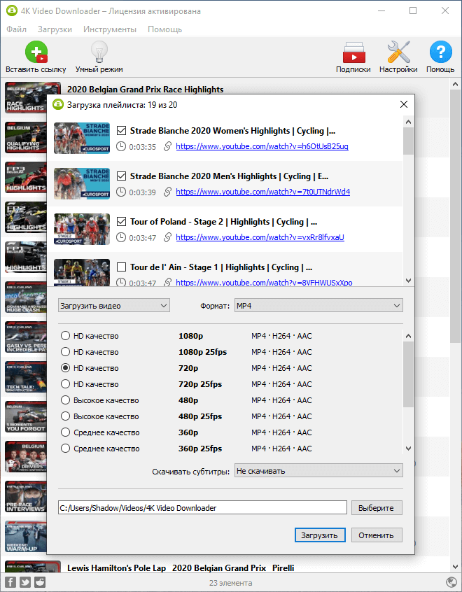Viewport: 462px width, 592px height.
Task: Select 1080p HD quality radio button
Action: 65,336
